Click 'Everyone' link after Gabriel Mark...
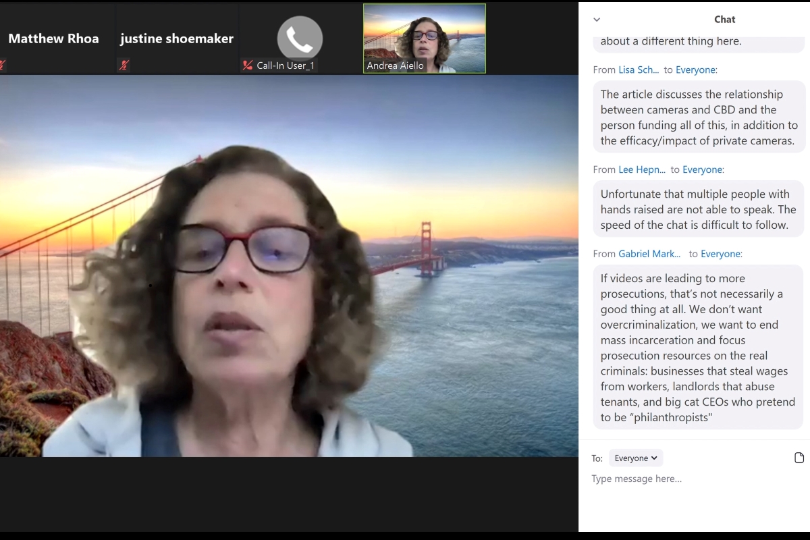The height and width of the screenshot is (540, 810). 721,254
